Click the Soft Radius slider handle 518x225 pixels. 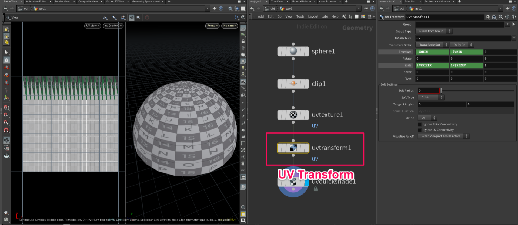click(x=441, y=91)
